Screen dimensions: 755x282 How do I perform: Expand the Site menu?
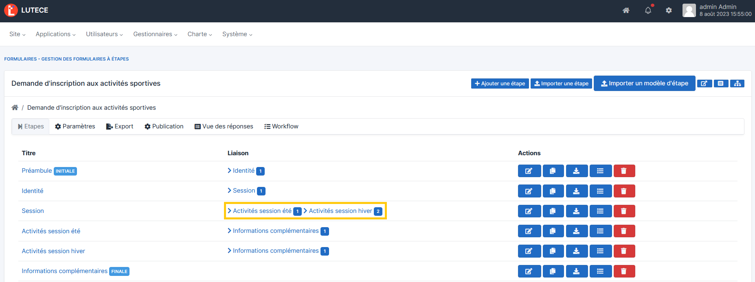click(x=17, y=34)
